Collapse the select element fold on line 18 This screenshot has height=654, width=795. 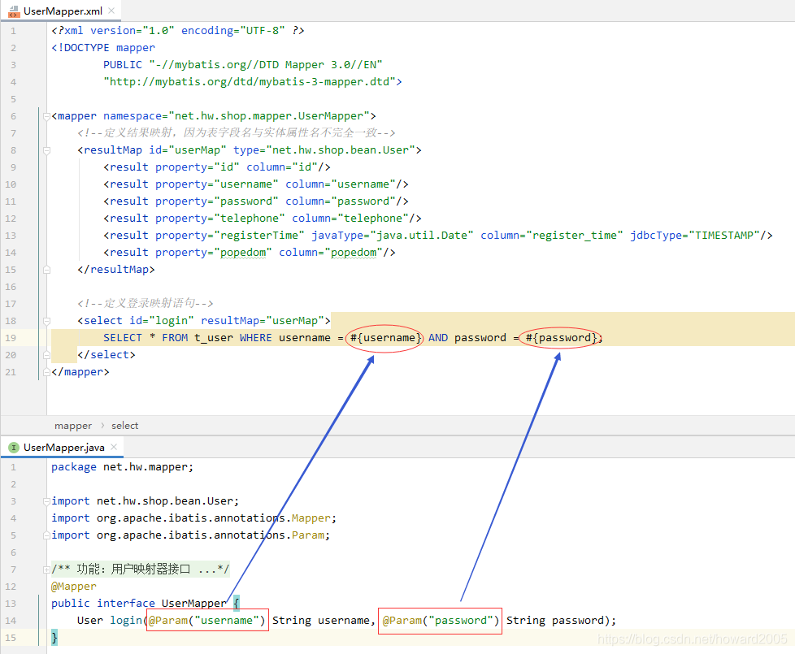[x=46, y=321]
